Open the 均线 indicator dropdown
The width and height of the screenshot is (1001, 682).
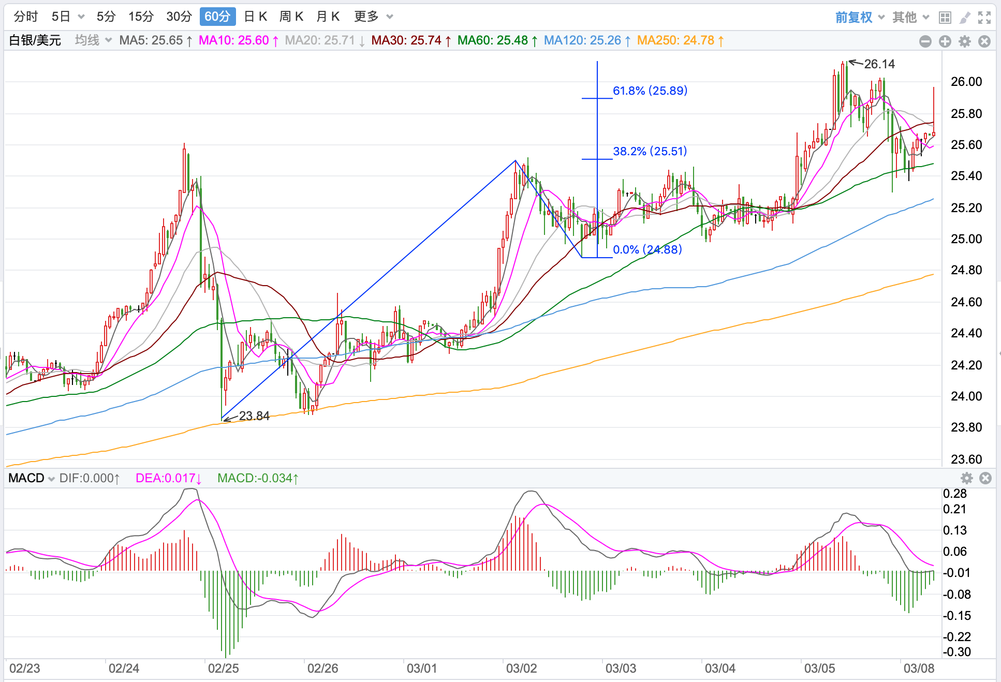(93, 40)
